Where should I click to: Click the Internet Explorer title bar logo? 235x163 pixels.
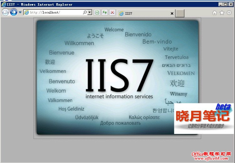tap(3, 4)
